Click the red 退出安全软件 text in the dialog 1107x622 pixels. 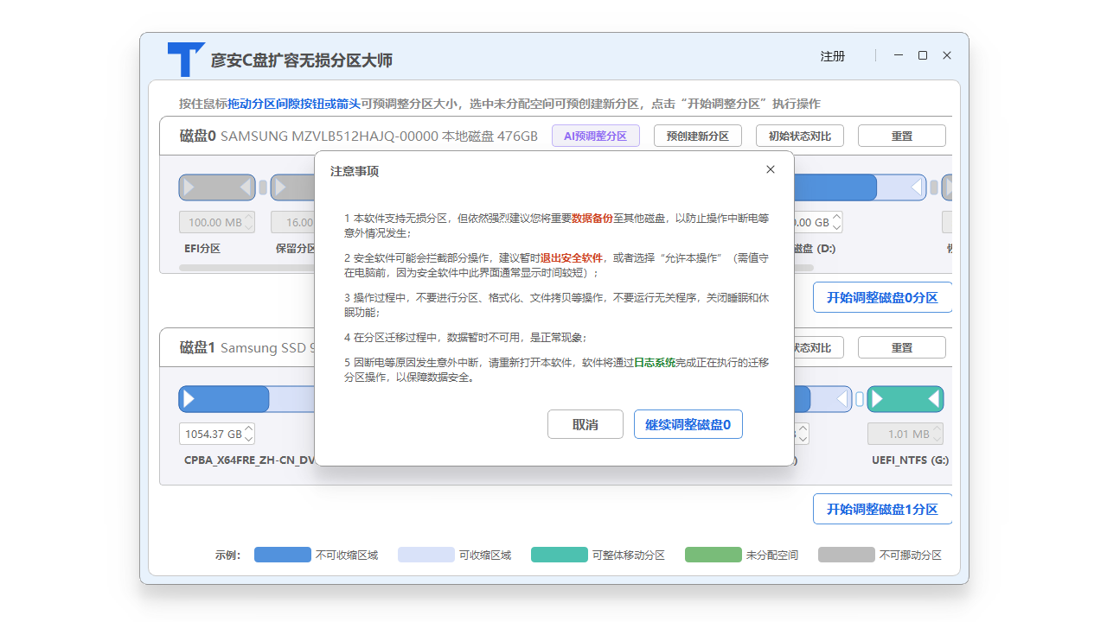(572, 257)
